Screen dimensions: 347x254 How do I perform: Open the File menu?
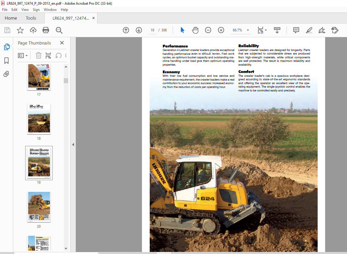click(5, 10)
